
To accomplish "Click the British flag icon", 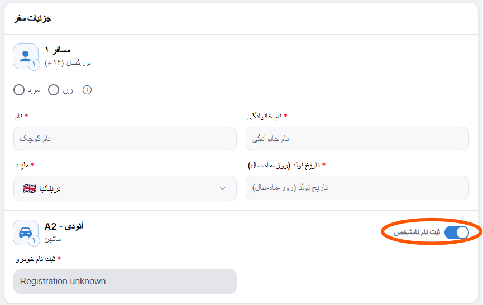I will [30, 188].
